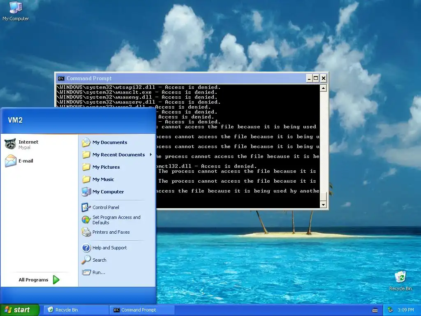Click the Search magnifying glass icon
The image size is (421, 316).
[86, 260]
